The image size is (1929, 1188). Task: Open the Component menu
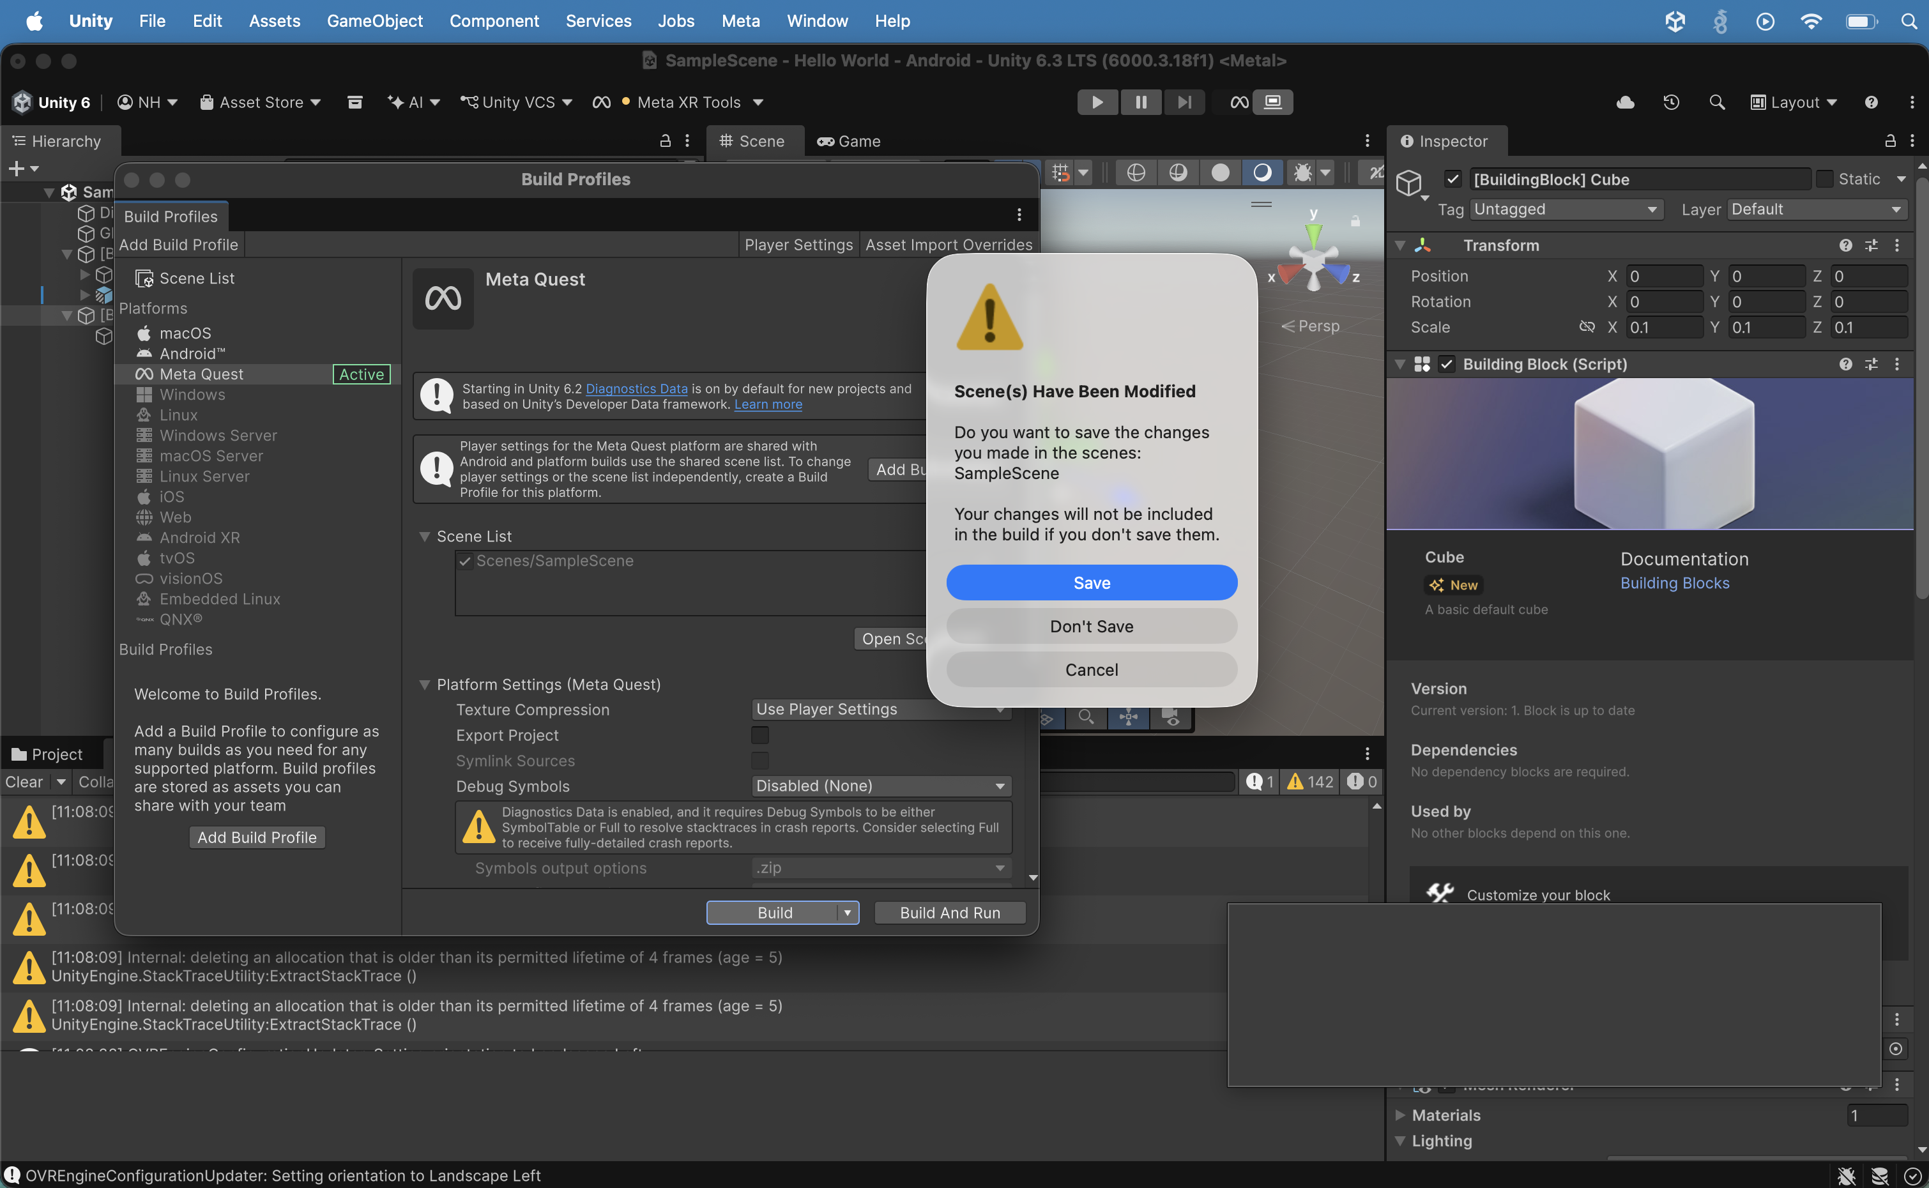pyautogui.click(x=494, y=21)
